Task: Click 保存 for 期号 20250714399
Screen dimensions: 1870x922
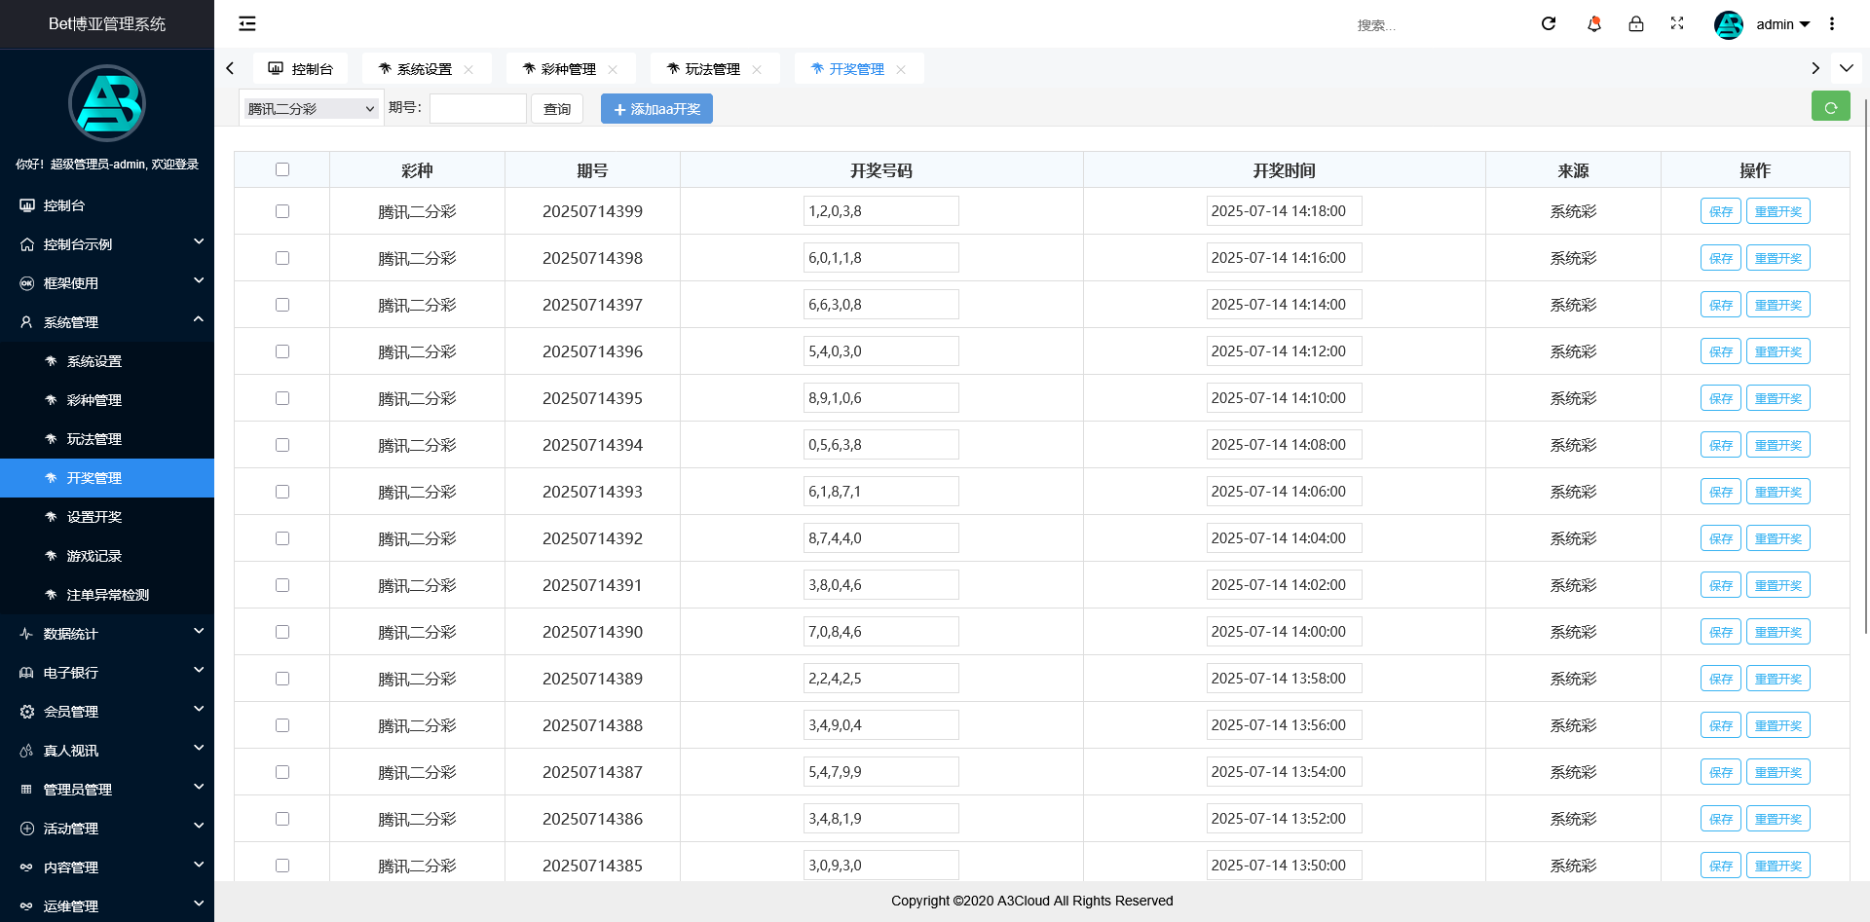Action: pos(1721,211)
